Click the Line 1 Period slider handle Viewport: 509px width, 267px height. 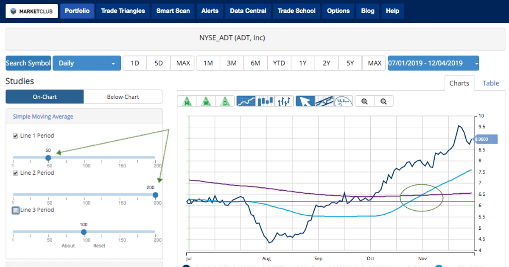(x=48, y=158)
